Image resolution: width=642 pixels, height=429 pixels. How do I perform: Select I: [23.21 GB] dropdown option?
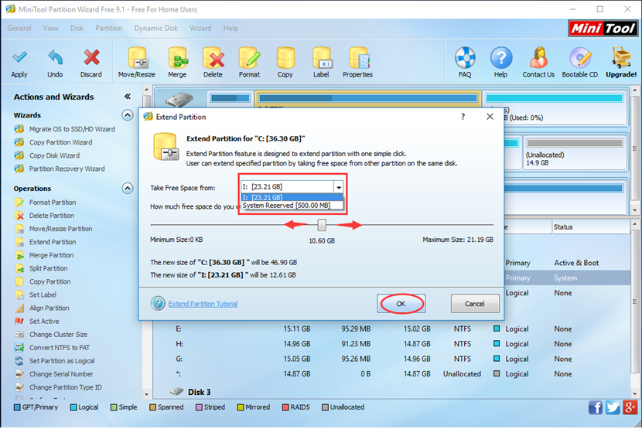(x=292, y=197)
